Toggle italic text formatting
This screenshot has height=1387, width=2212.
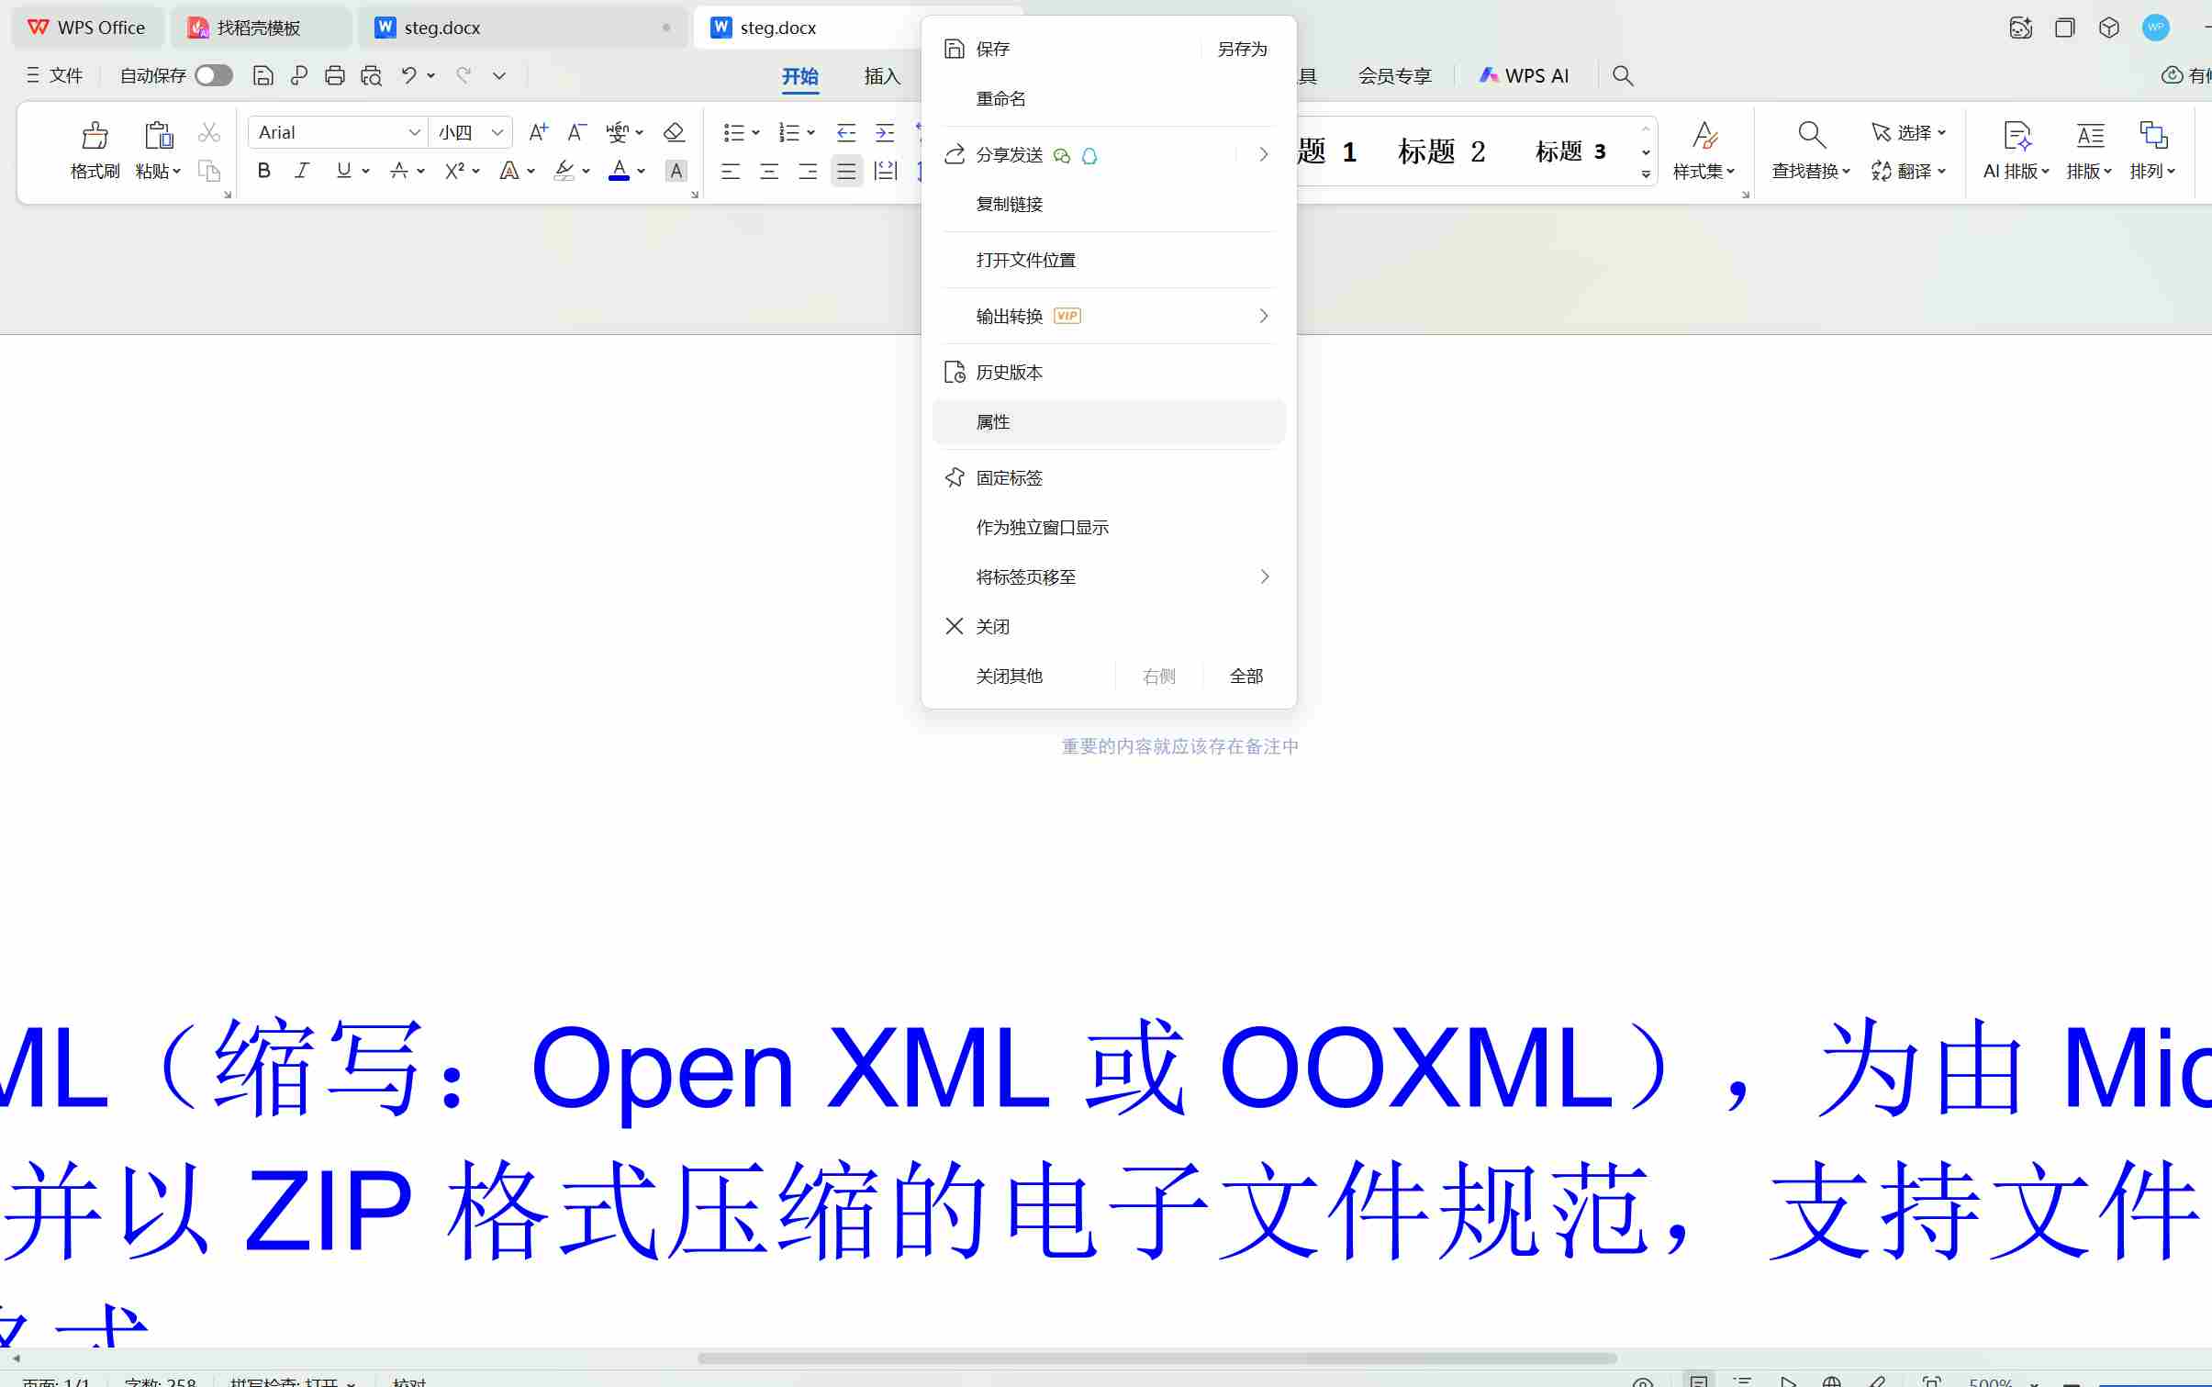click(302, 171)
